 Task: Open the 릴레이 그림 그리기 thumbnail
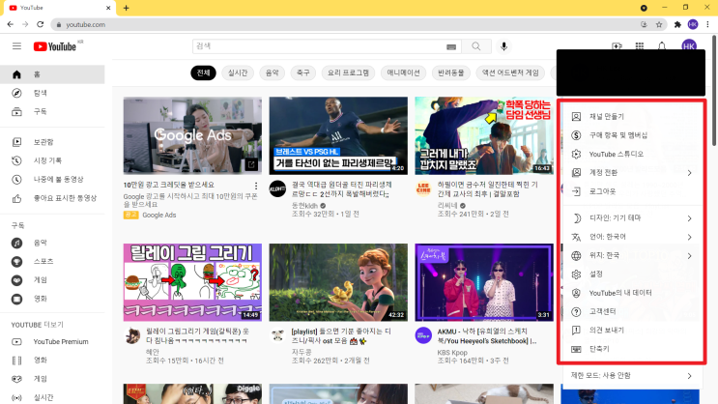tap(192, 282)
